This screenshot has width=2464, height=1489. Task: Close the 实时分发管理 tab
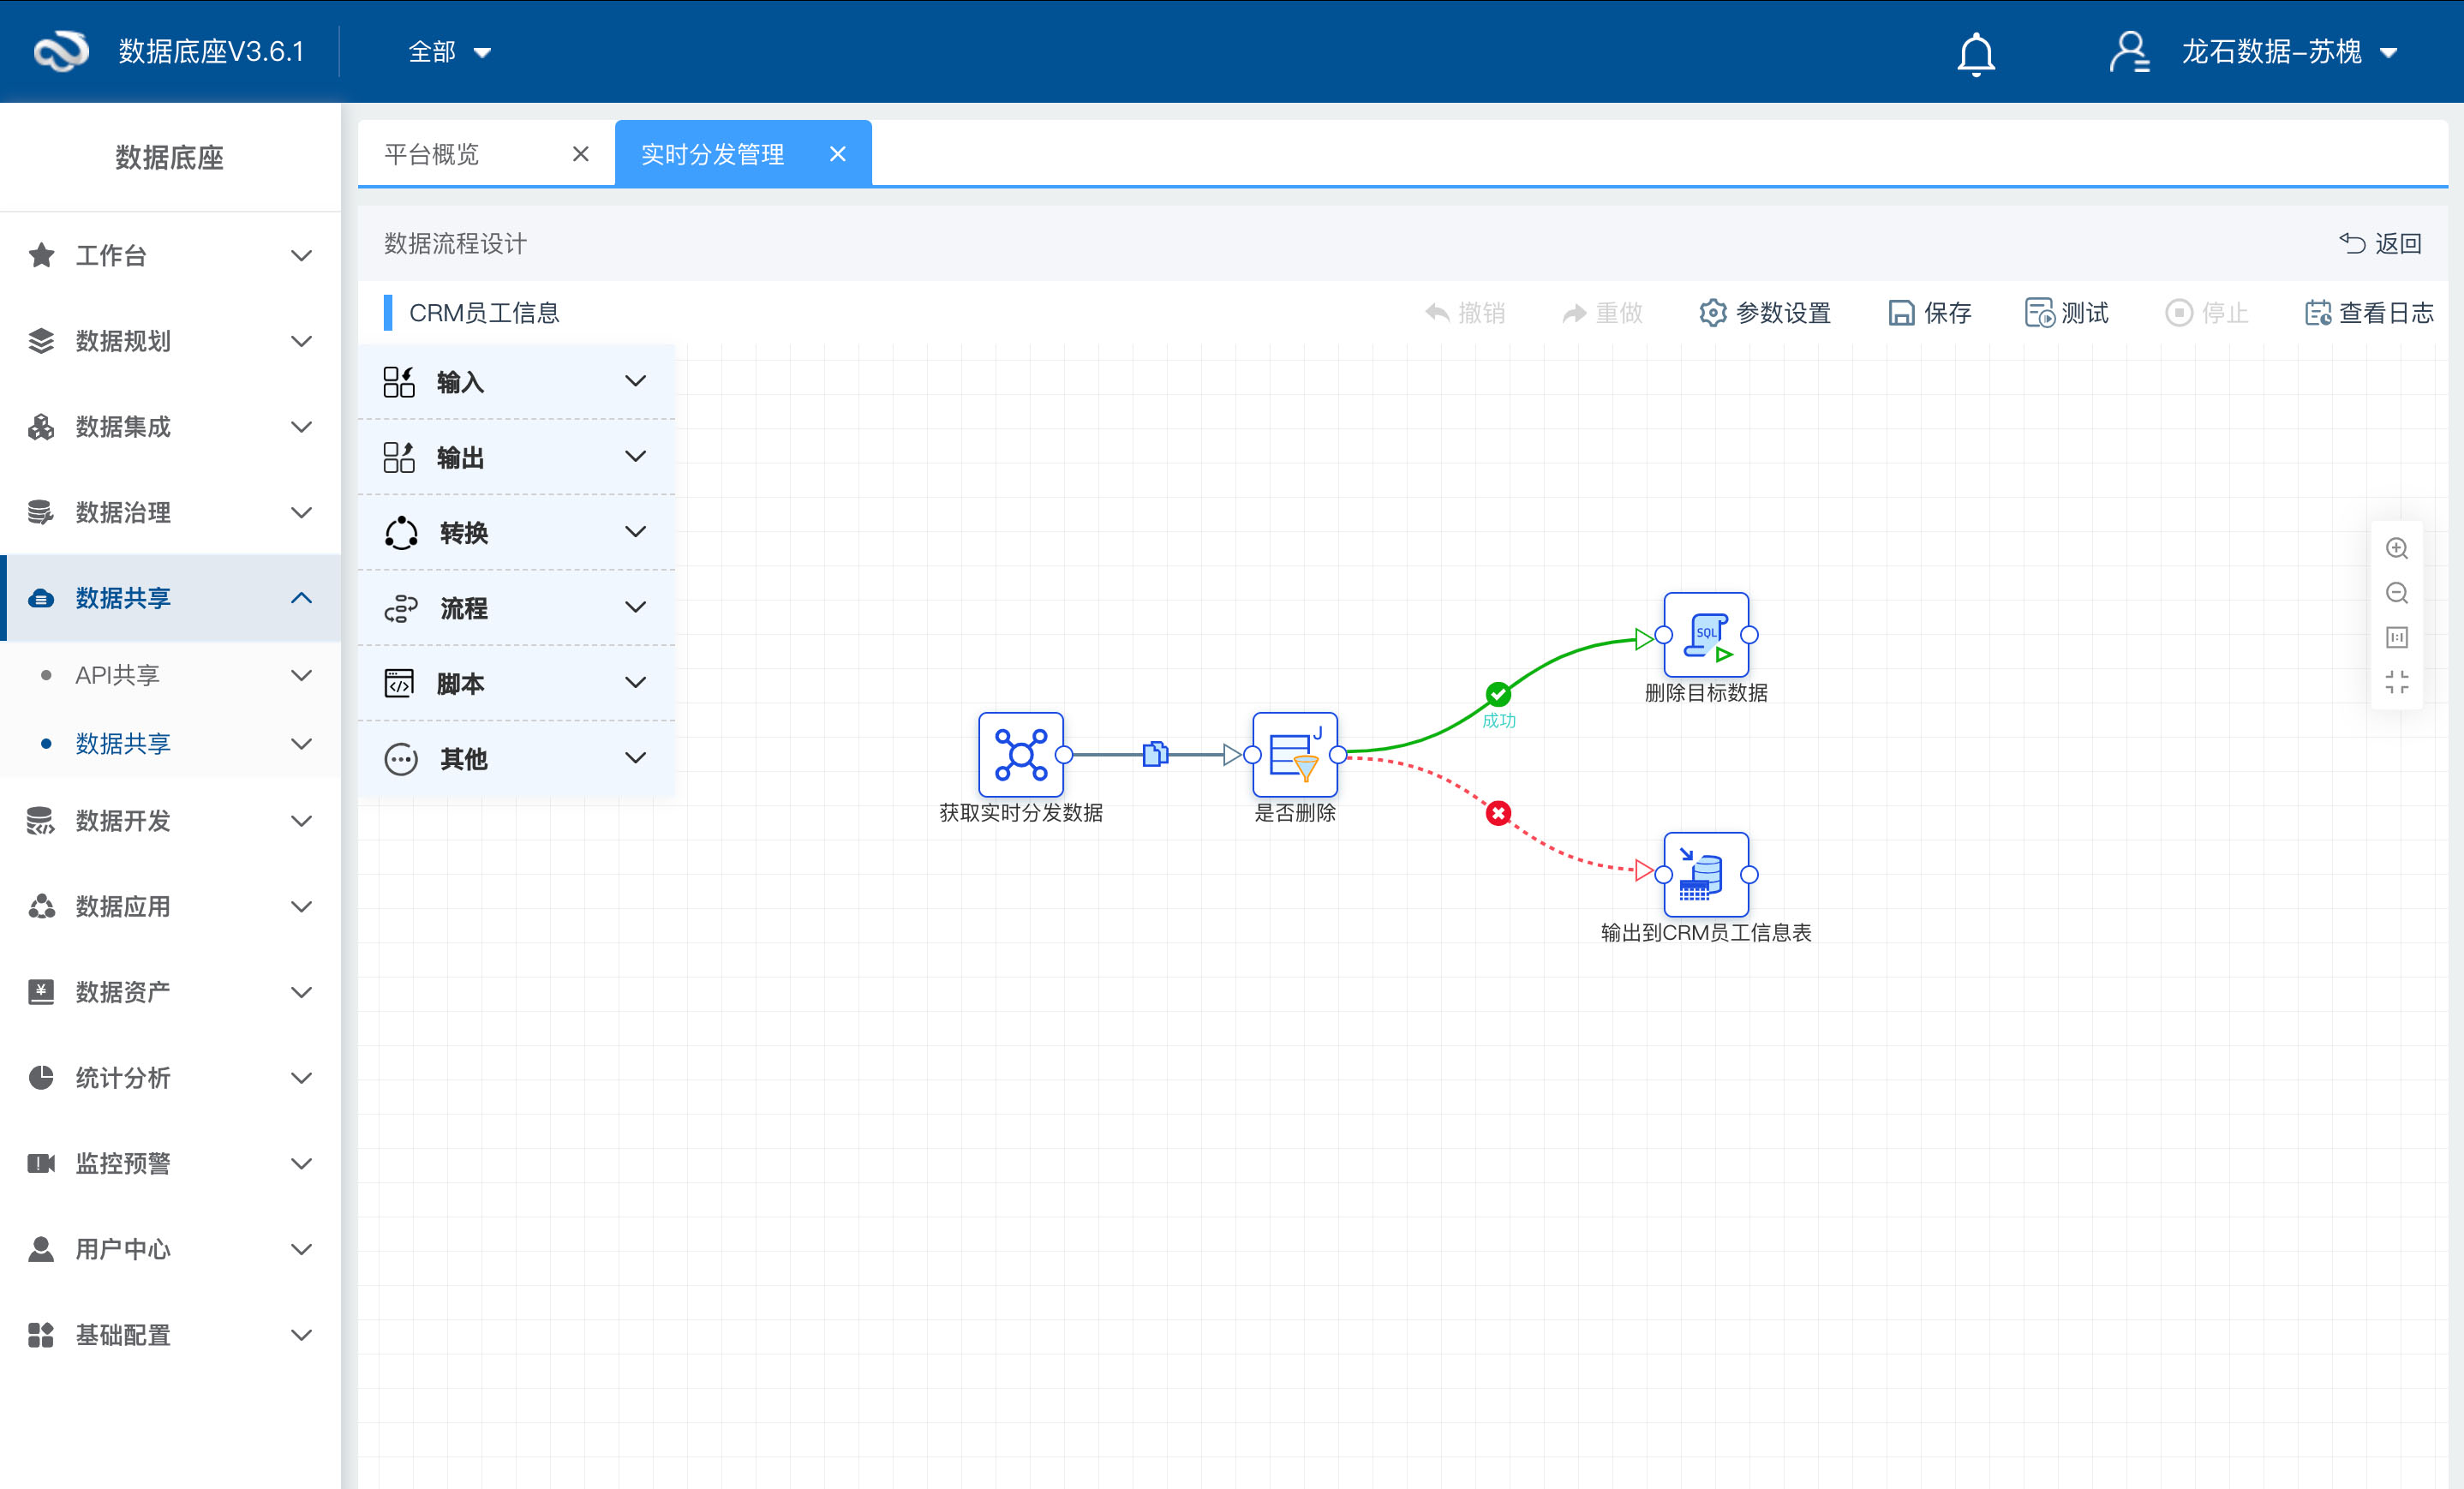[837, 154]
